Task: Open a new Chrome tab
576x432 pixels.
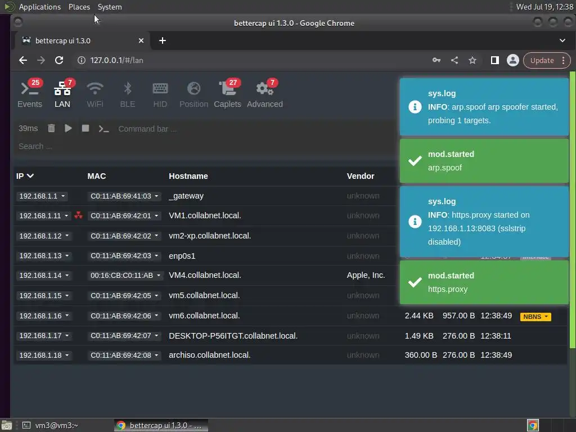Action: click(x=163, y=40)
